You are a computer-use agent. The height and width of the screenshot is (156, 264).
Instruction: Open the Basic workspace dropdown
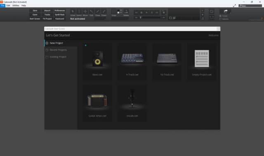click(x=250, y=6)
